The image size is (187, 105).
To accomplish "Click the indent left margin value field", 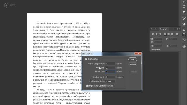I will pos(158,39).
